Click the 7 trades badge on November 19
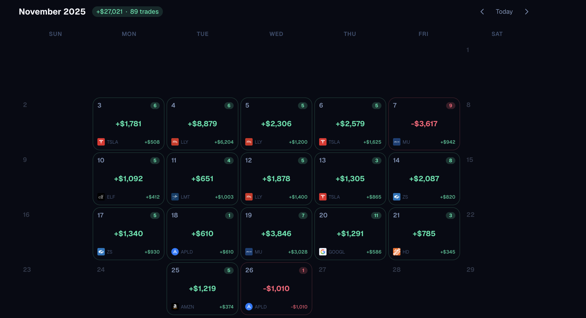This screenshot has height=318, width=586. coord(303,216)
